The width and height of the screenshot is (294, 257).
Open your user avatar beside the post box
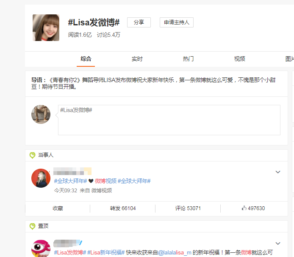pos(41,114)
